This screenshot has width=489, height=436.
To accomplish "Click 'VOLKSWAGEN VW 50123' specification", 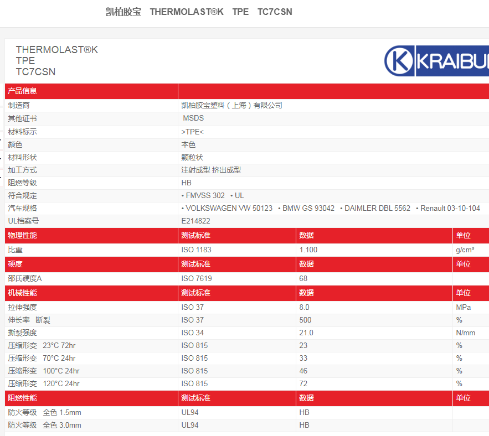I will pos(229,208).
